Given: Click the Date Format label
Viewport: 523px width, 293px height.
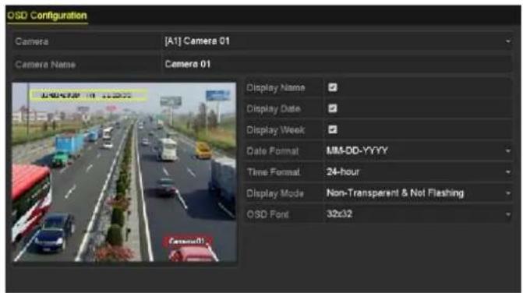Looking at the screenshot, I should (272, 151).
